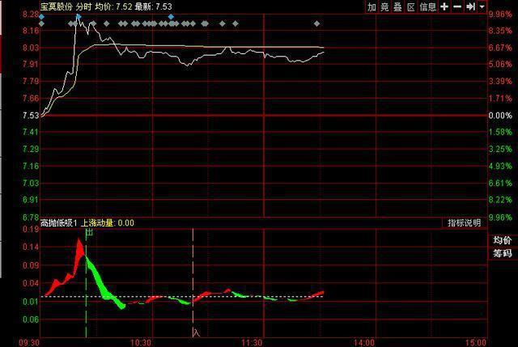518x347 pixels.
Task: Jump to end with arrow-bar icon
Action: (469, 6)
